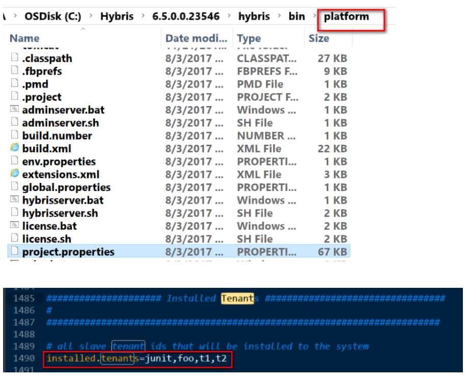The height and width of the screenshot is (379, 468).
Task: Select the adminserver.bat file name
Action: 63,110
